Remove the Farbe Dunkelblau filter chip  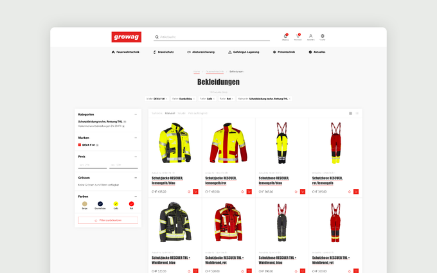click(194, 99)
